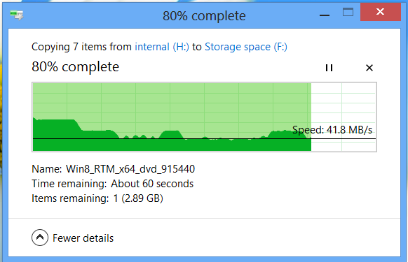Open the internal (H:) source link
The width and height of the screenshot is (408, 262).
(162, 47)
